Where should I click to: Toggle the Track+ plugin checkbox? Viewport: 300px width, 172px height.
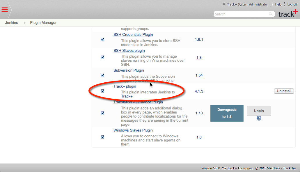pyautogui.click(x=102, y=91)
